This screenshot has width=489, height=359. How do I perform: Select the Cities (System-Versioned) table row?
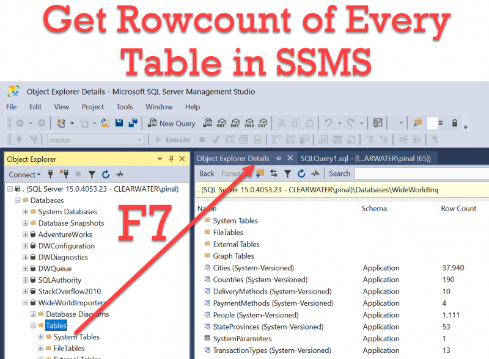coord(343,267)
